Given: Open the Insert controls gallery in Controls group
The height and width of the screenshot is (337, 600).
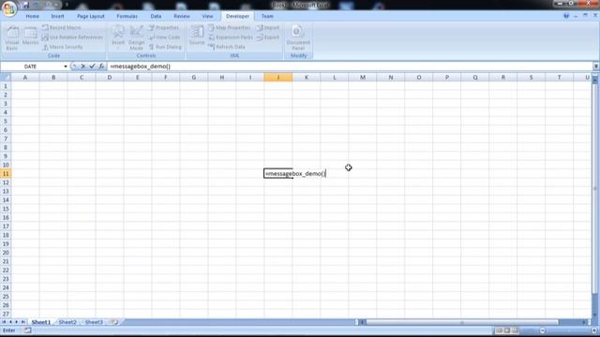Looking at the screenshot, I should (118, 37).
